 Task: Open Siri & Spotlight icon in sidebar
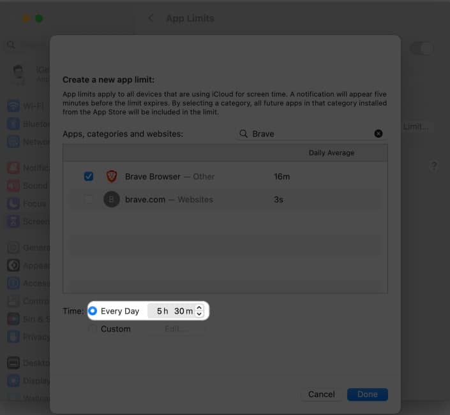coord(13,319)
